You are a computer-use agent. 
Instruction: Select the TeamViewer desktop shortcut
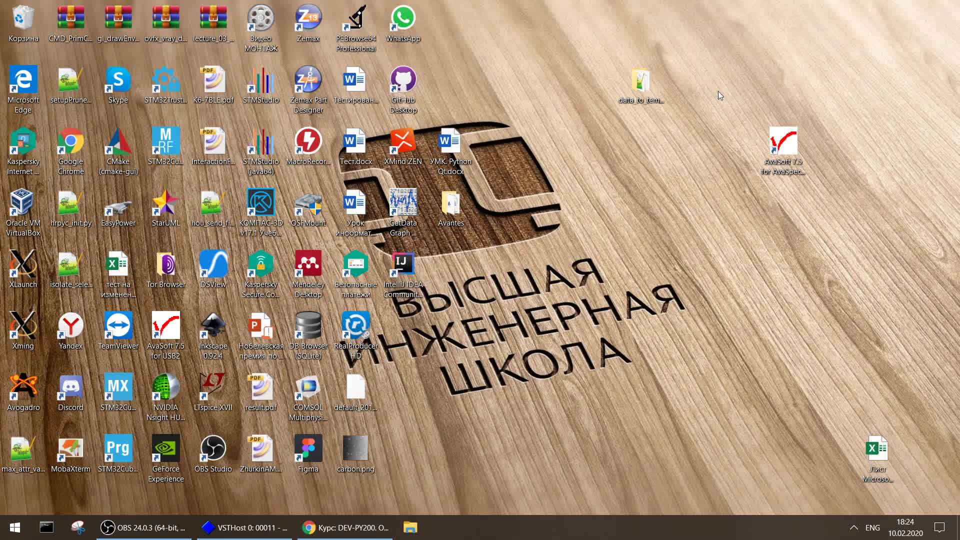coord(118,331)
